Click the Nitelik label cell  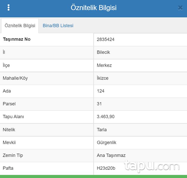(x=47, y=130)
